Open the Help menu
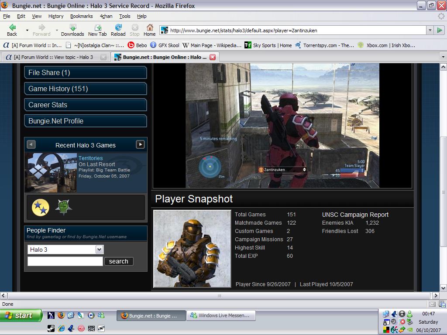 click(142, 16)
